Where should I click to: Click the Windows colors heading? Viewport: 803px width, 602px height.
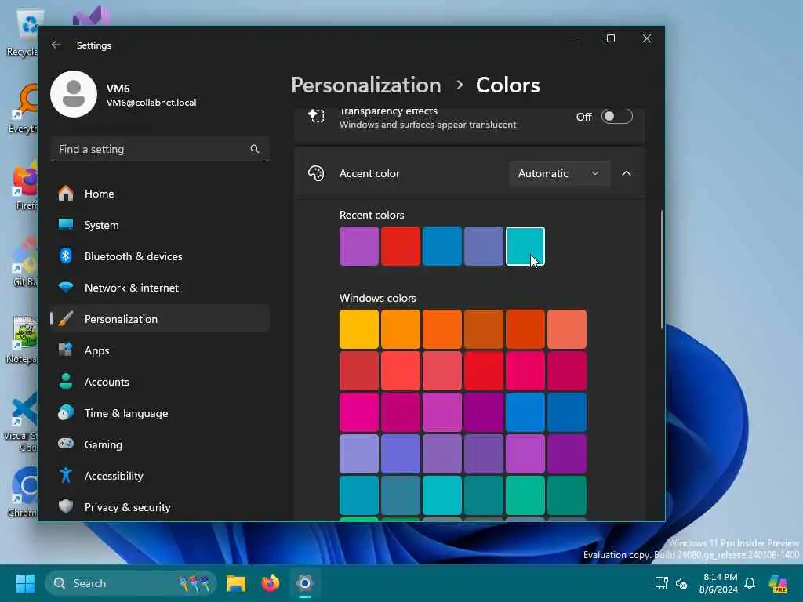tap(377, 298)
